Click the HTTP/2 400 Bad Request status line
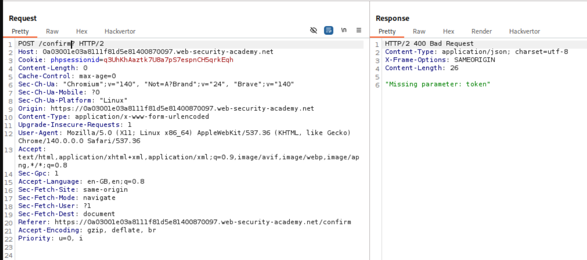This screenshot has width=587, height=260. coord(429,44)
